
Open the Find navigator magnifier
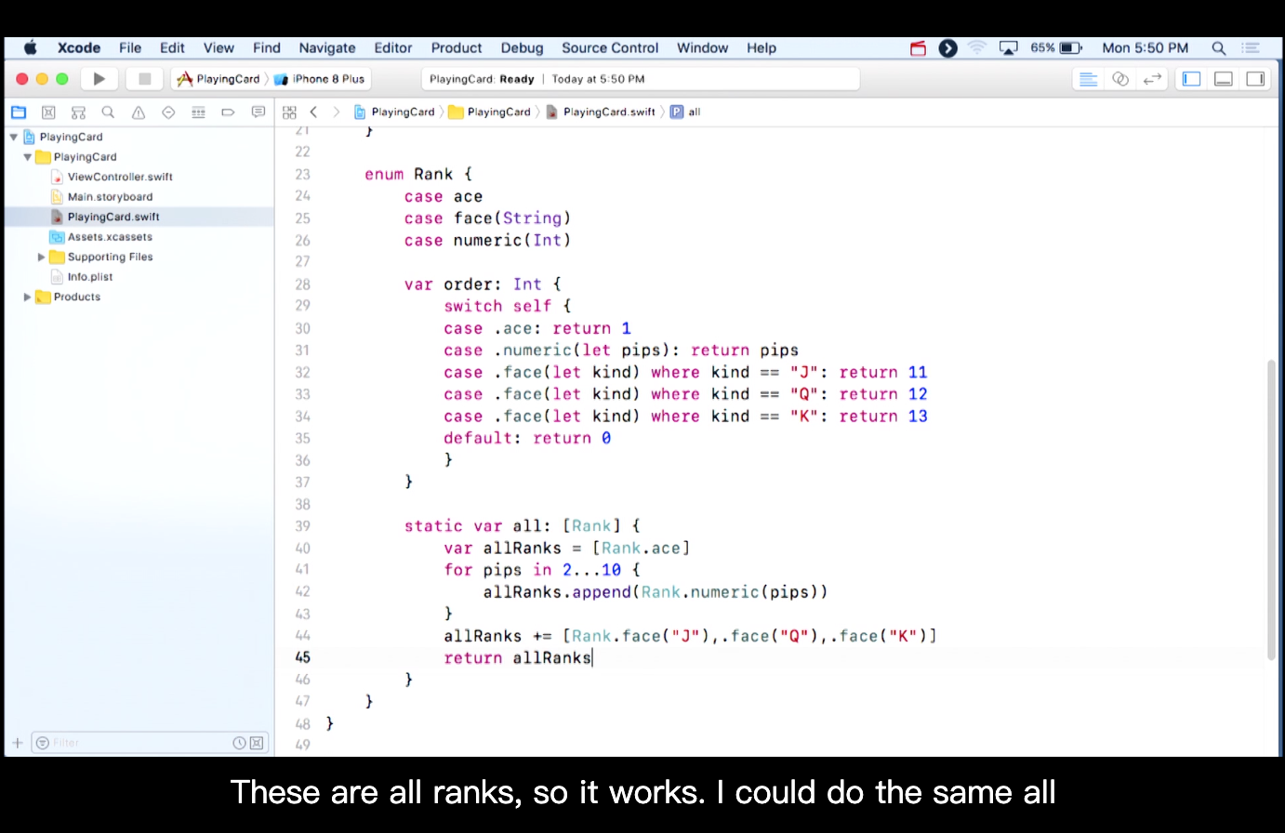pos(108,112)
